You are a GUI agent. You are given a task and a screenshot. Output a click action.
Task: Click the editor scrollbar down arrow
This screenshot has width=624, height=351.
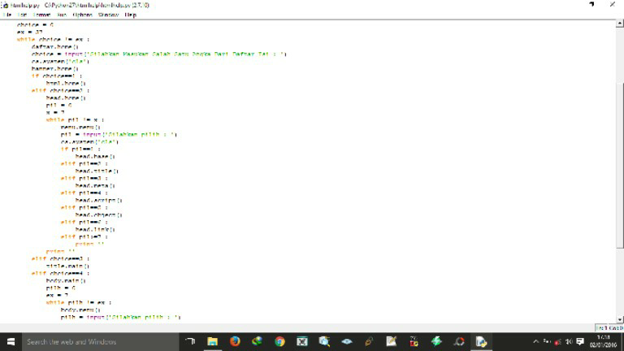coord(620,319)
